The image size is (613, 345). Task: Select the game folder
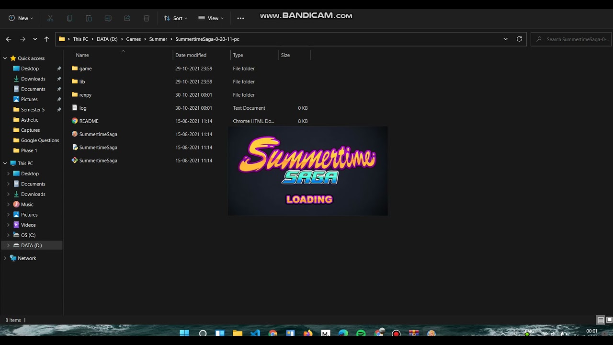pyautogui.click(x=85, y=69)
